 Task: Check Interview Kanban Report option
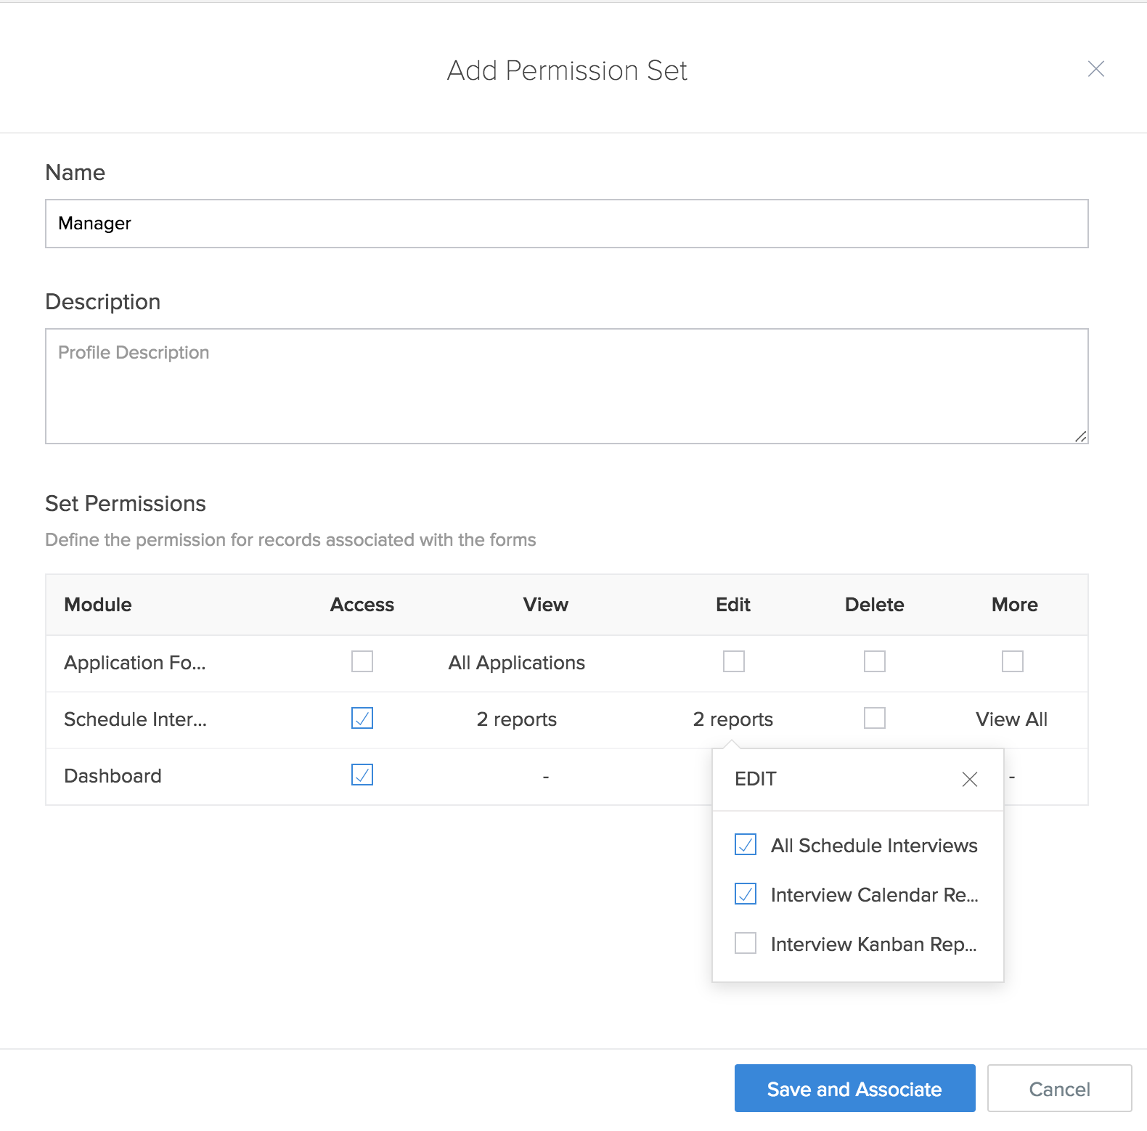click(x=746, y=943)
